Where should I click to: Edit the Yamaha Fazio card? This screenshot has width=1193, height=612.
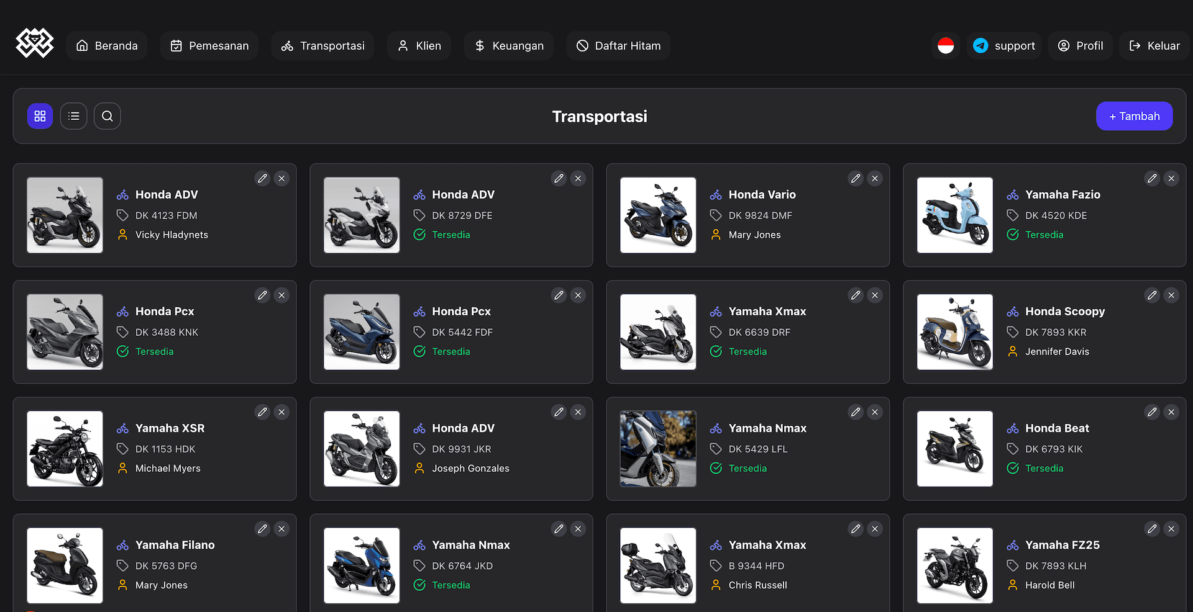tap(1153, 179)
